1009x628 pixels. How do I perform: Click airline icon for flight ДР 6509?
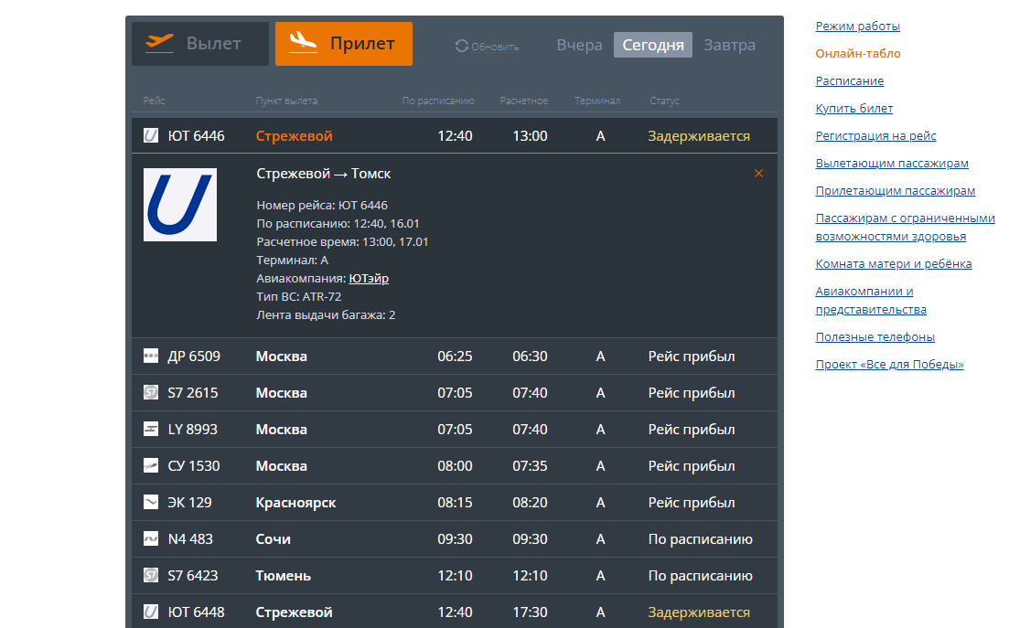151,357
